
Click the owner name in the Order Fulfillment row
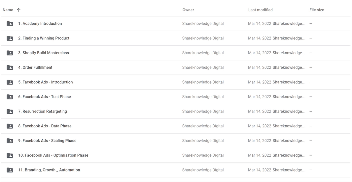[x=203, y=67]
